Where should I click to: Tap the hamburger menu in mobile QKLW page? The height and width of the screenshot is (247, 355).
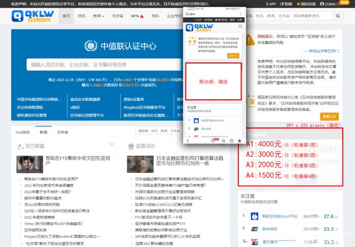click(x=240, y=26)
